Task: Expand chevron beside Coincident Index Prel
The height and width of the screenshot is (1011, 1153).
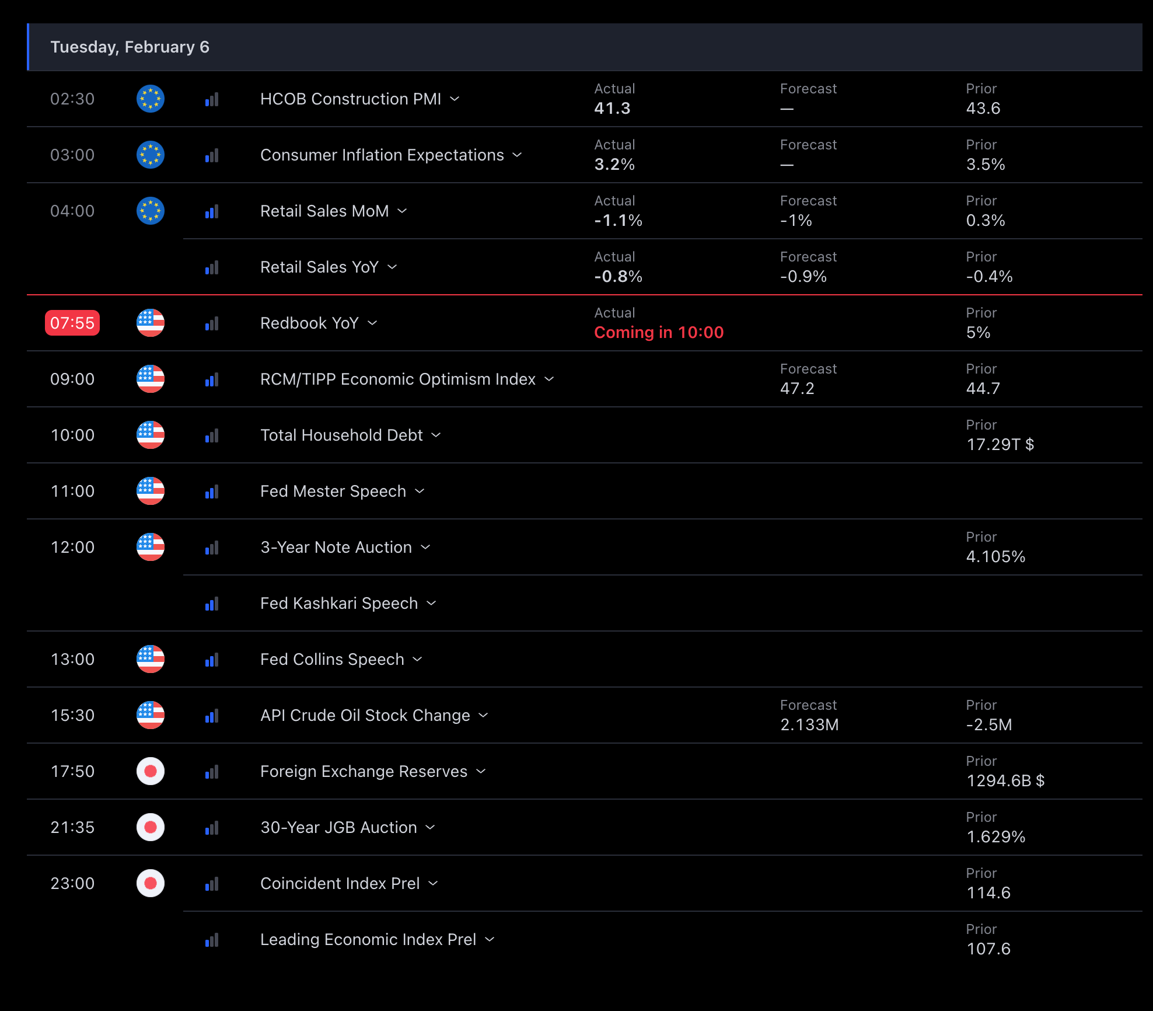Action: (433, 883)
